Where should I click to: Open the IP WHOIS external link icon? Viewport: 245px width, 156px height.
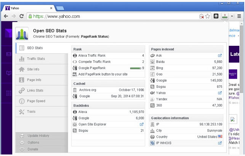(220, 143)
